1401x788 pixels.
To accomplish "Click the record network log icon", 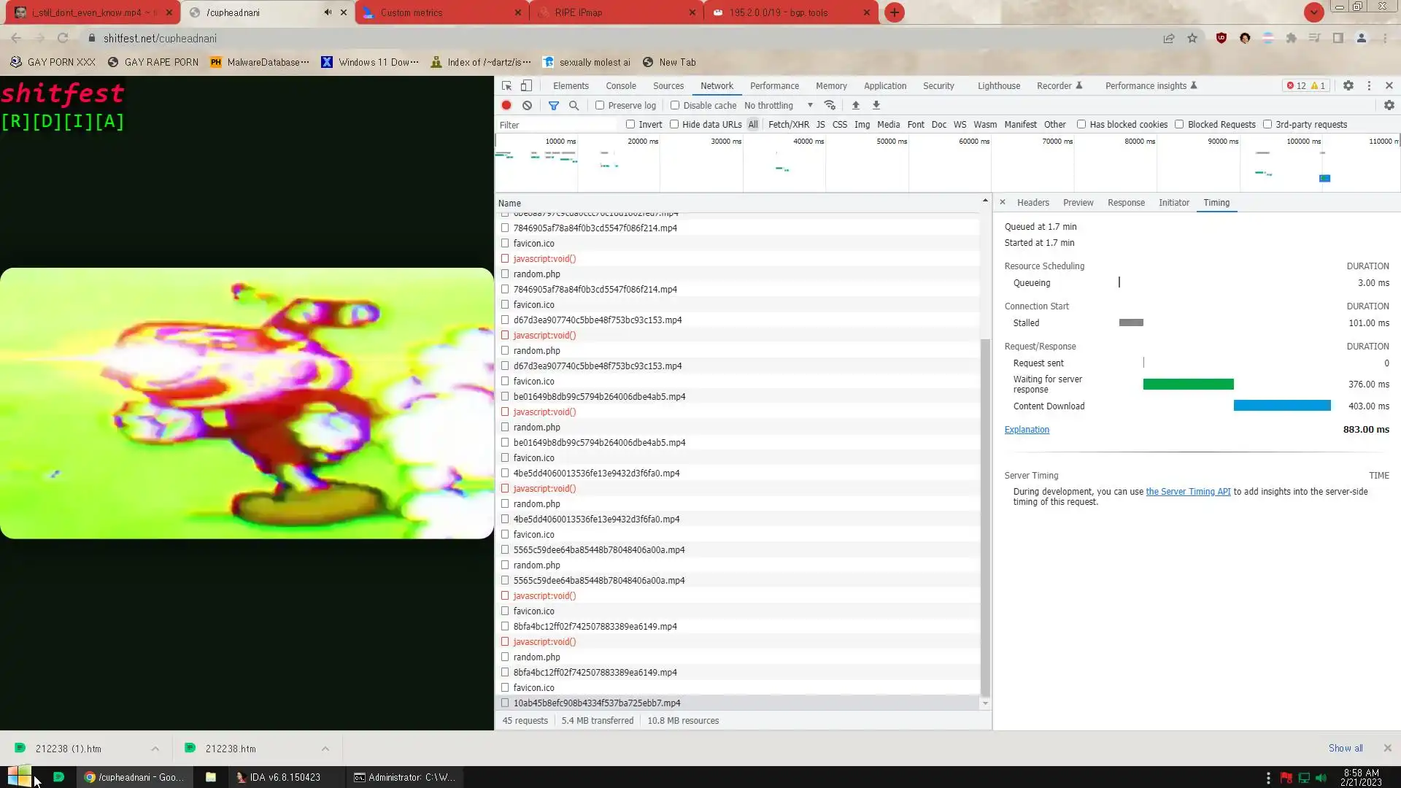I will point(506,105).
